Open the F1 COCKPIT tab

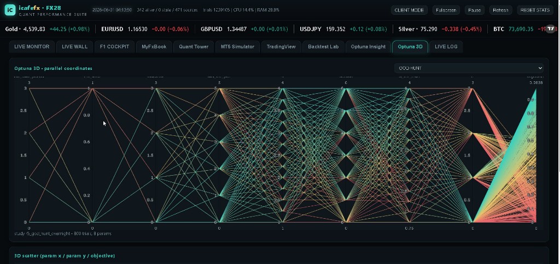coord(115,47)
